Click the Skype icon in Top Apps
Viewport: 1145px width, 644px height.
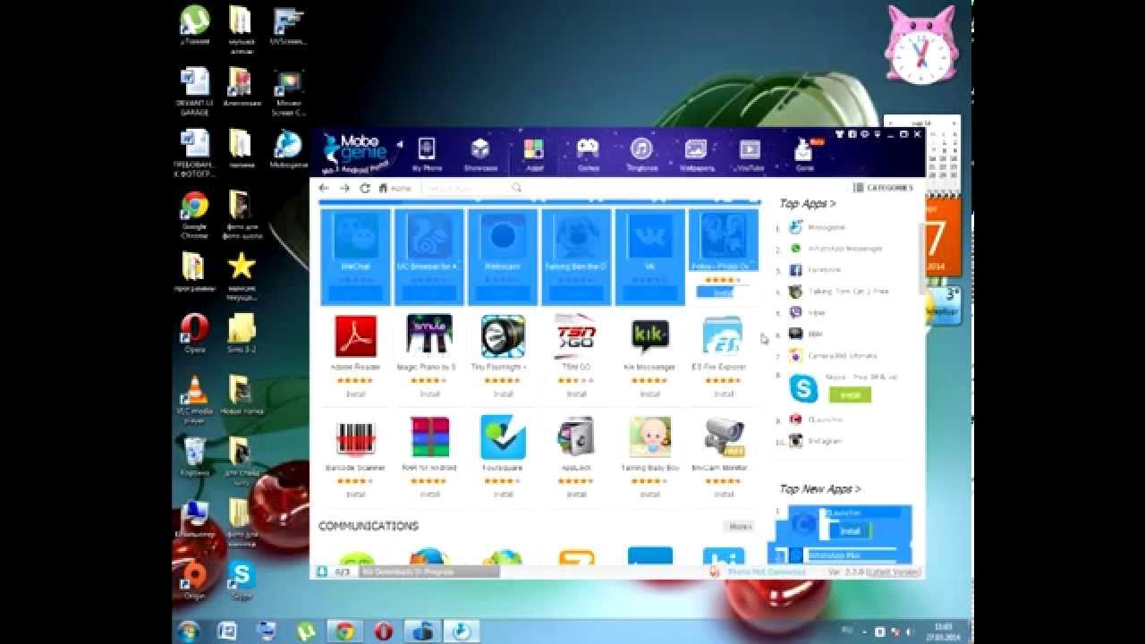(x=804, y=388)
